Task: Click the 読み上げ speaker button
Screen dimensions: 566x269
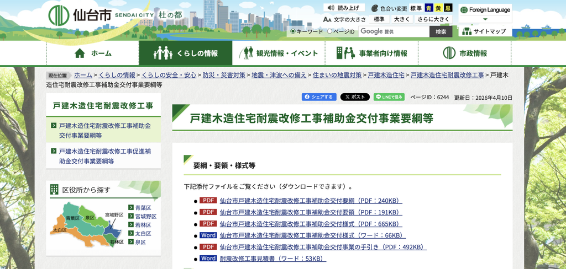Action: (344, 8)
